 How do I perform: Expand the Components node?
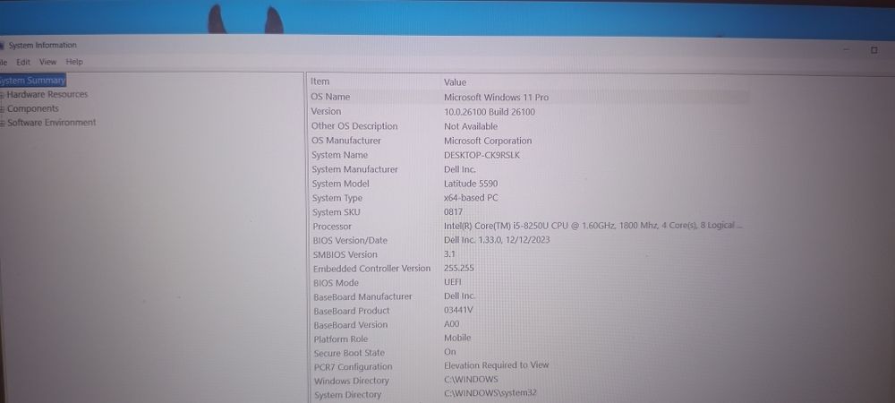tap(3, 109)
